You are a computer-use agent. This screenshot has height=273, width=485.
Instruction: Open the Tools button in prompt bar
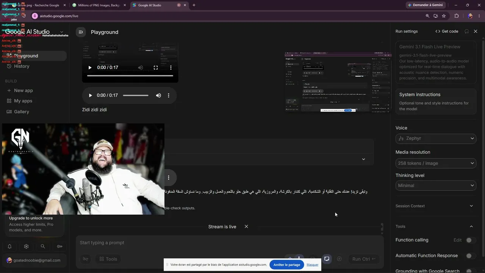click(108, 259)
